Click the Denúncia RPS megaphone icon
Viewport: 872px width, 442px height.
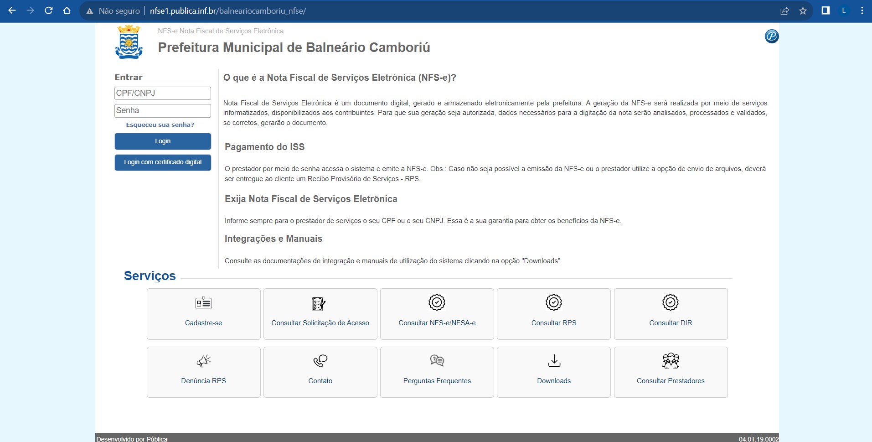pos(203,361)
